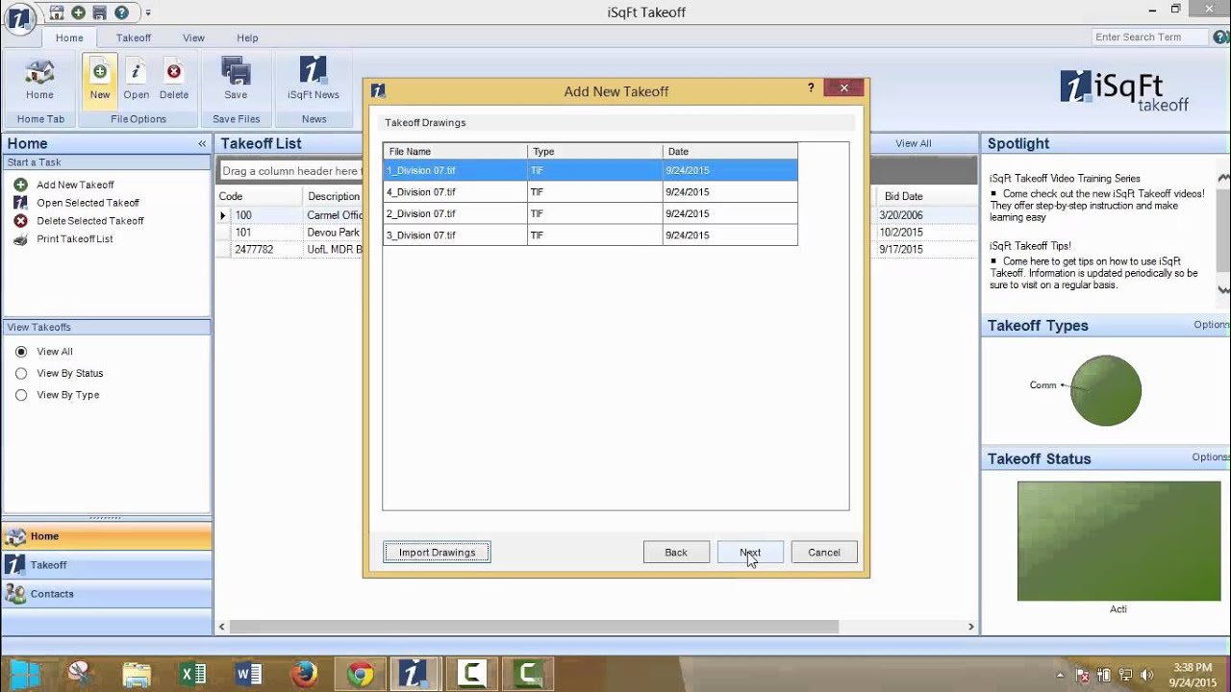Collapse the Home panel with double chevron
1231x692 pixels.
202,144
